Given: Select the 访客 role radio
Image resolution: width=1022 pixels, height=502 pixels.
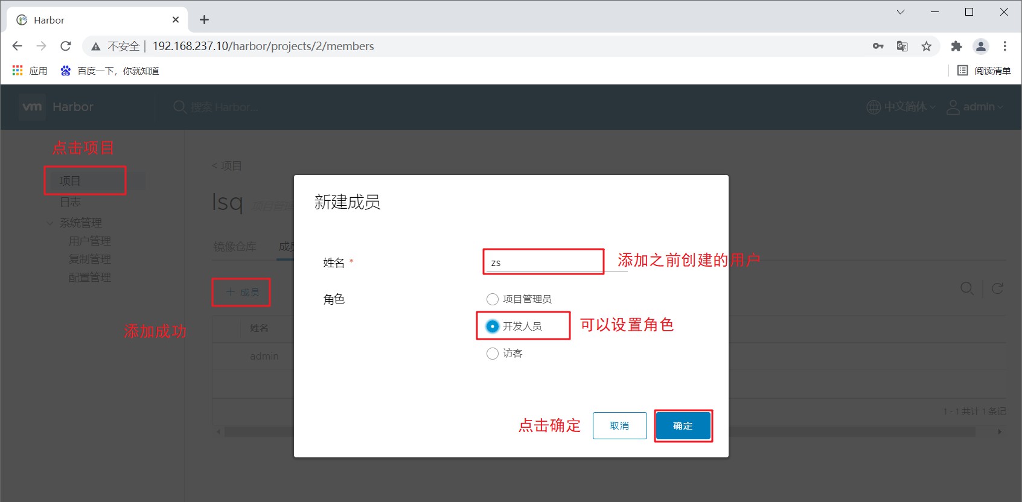Looking at the screenshot, I should pos(493,354).
